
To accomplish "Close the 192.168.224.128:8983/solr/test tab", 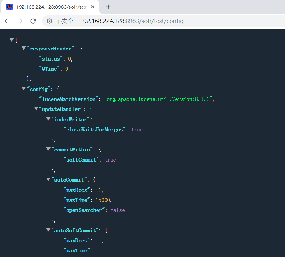I will coord(93,7).
